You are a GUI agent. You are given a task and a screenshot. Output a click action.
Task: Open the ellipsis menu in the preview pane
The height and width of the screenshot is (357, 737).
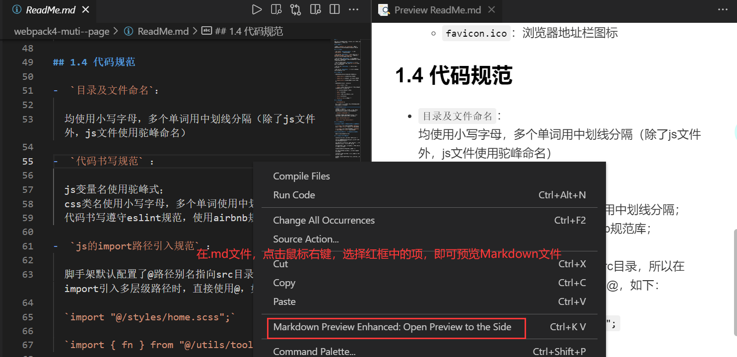click(723, 10)
